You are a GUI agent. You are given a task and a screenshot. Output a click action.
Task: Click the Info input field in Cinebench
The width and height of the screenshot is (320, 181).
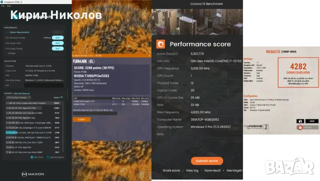(x=43, y=85)
